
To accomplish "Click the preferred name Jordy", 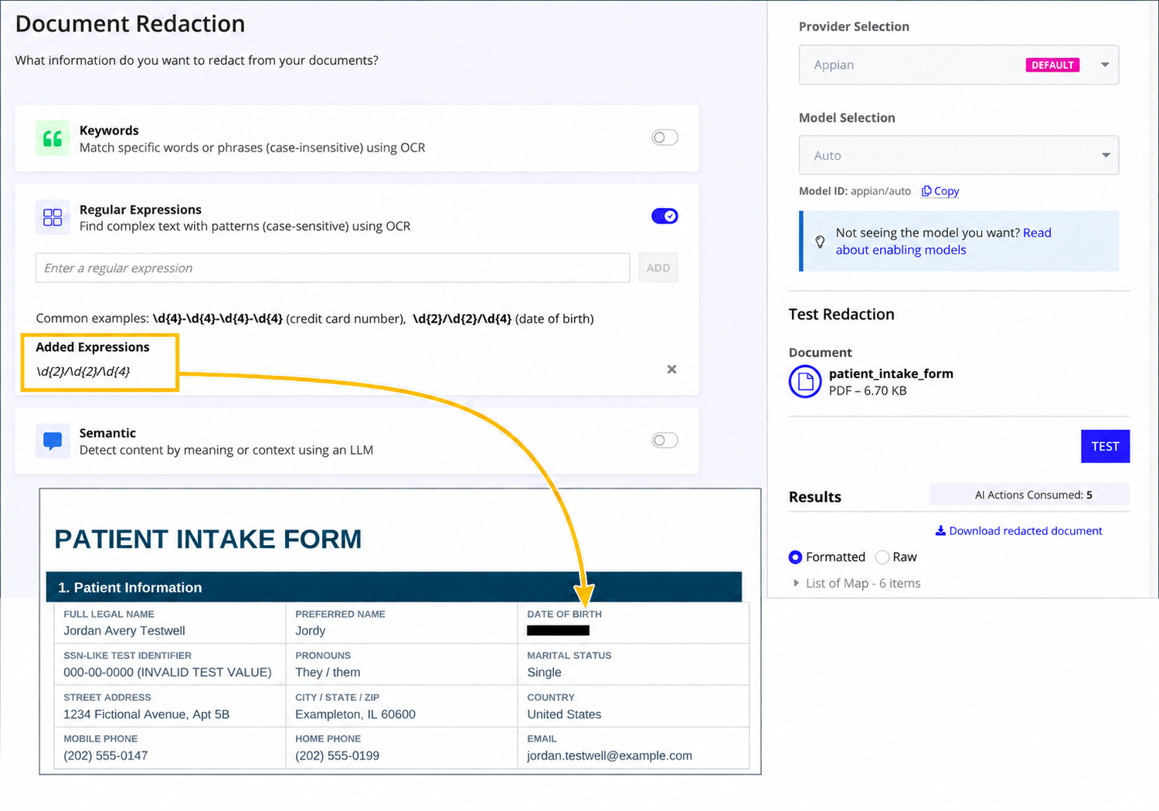I will point(311,631).
